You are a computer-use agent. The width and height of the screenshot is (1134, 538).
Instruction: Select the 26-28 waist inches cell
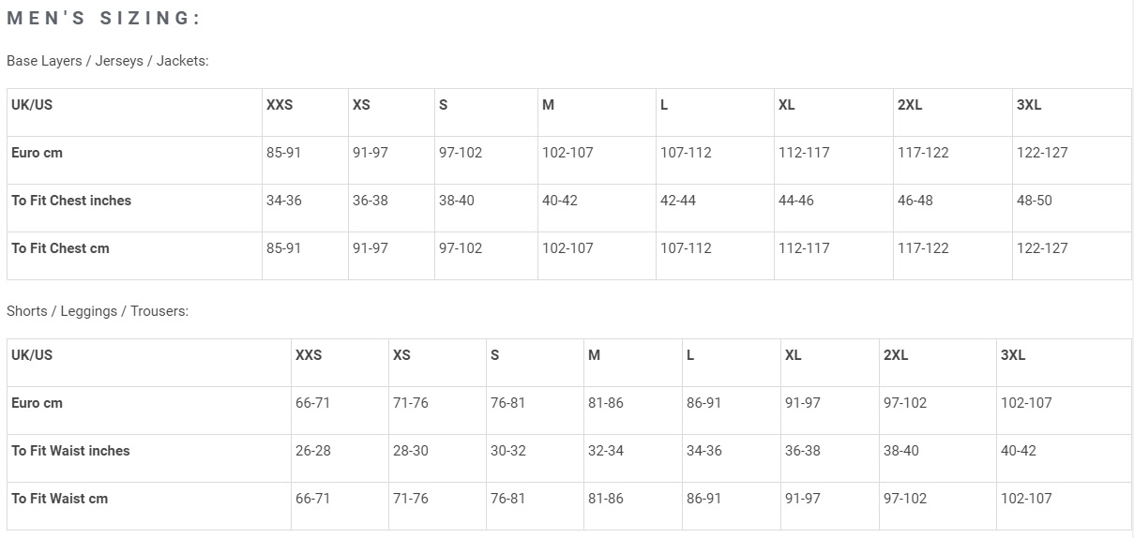(x=313, y=451)
